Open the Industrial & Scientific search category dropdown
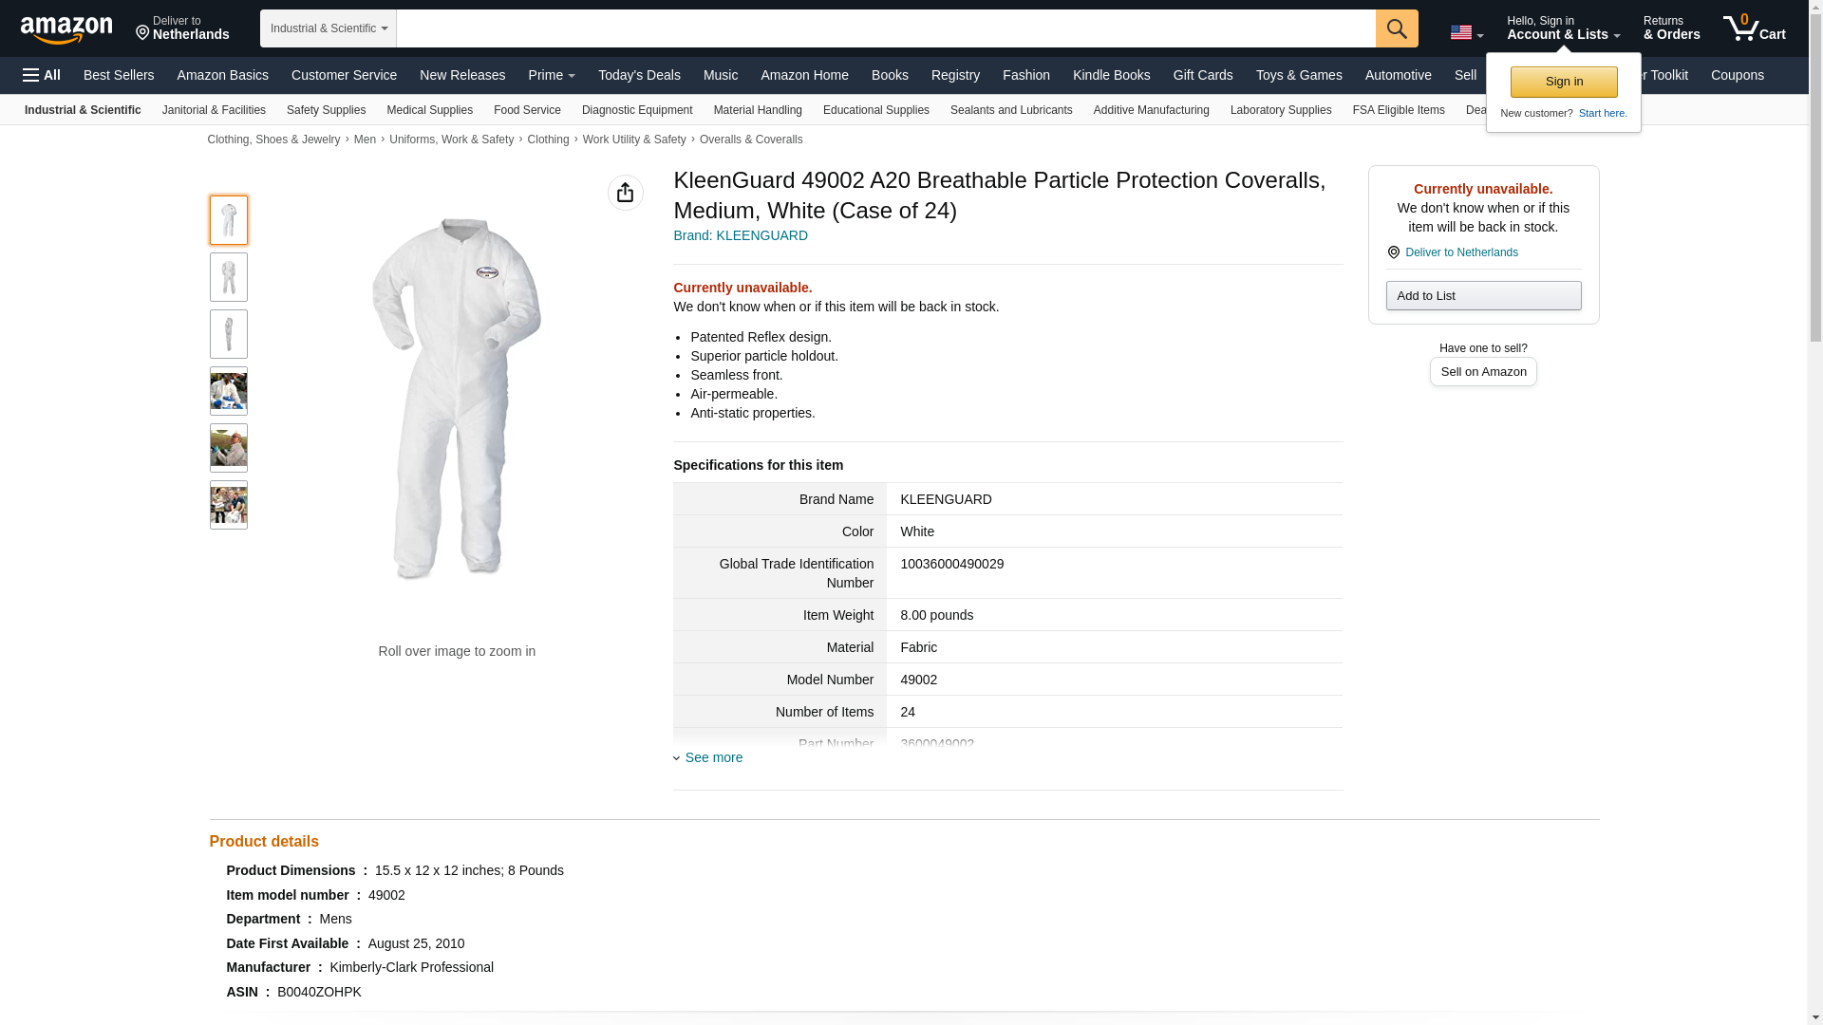The height and width of the screenshot is (1025, 1823). [329, 28]
